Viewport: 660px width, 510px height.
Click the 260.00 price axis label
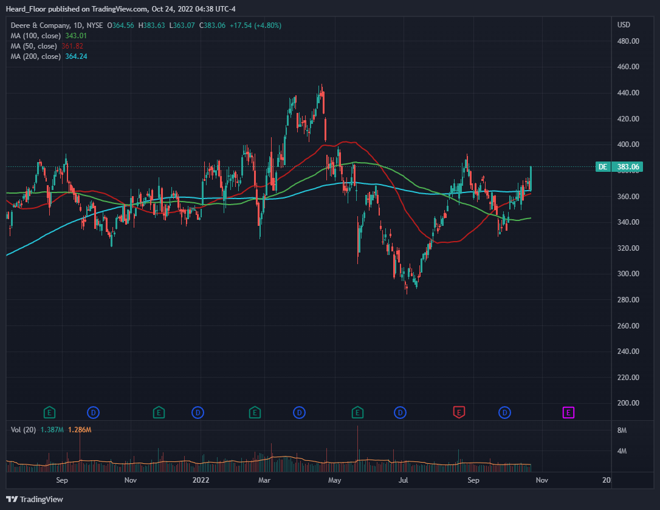click(x=628, y=326)
